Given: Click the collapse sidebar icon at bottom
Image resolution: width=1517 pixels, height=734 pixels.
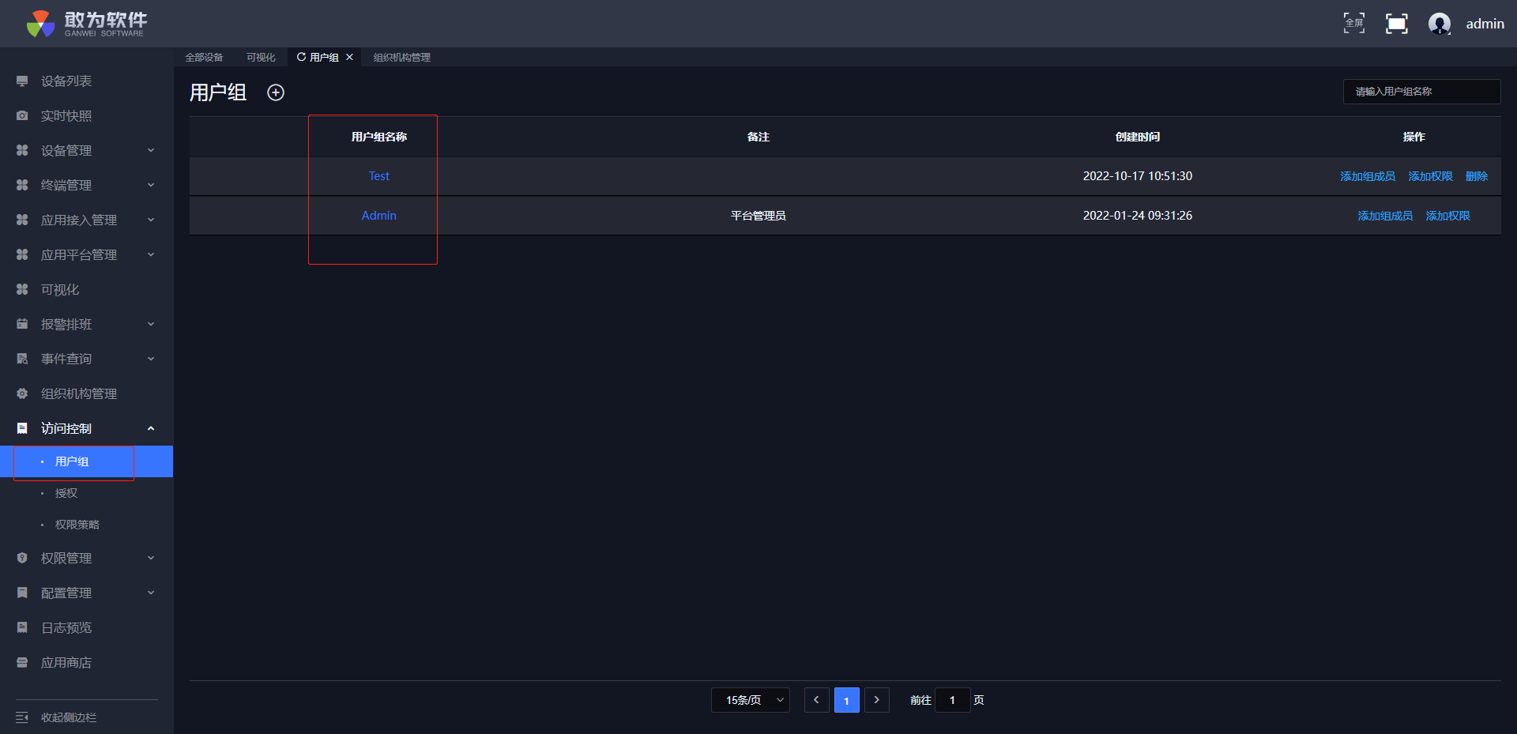Looking at the screenshot, I should 22,717.
